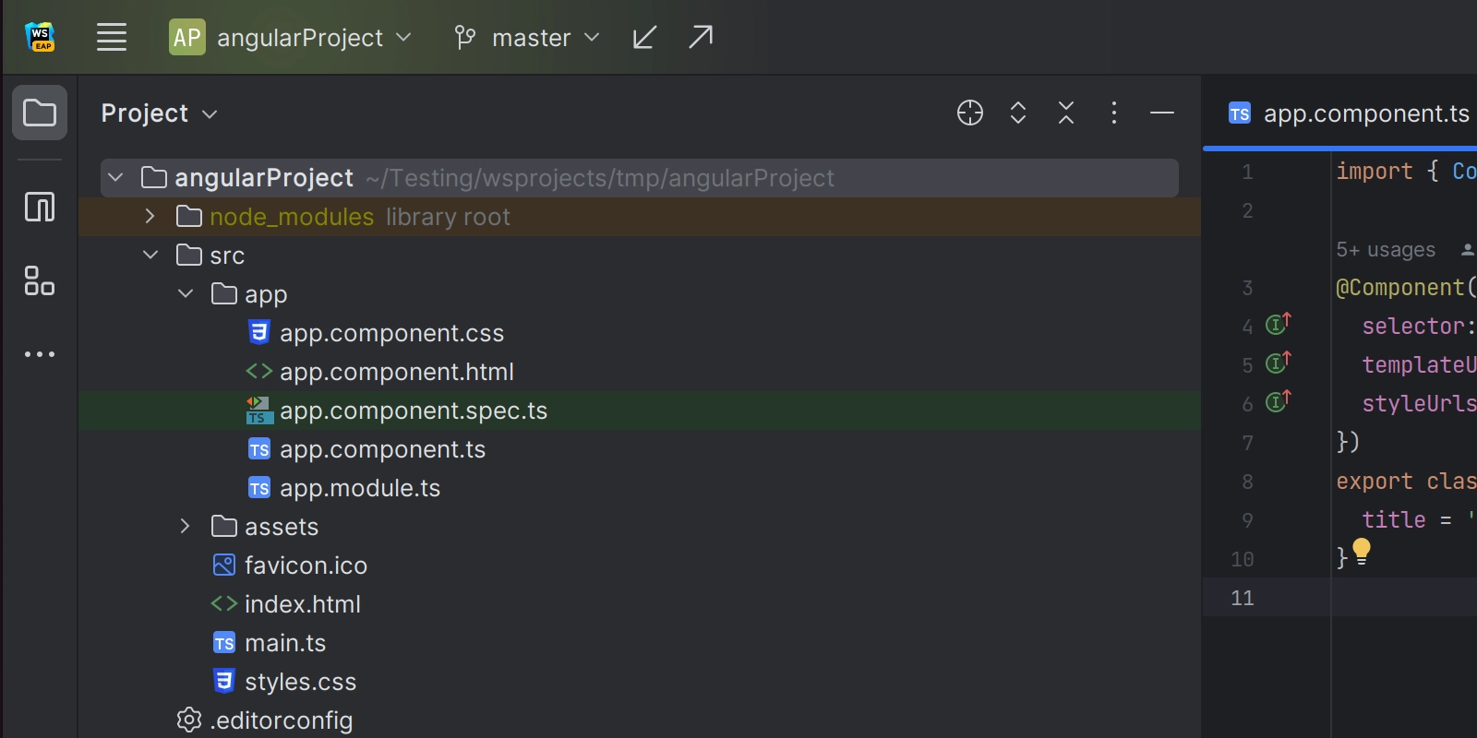This screenshot has width=1477, height=738.
Task: Select index.html file
Action: (x=640, y=604)
